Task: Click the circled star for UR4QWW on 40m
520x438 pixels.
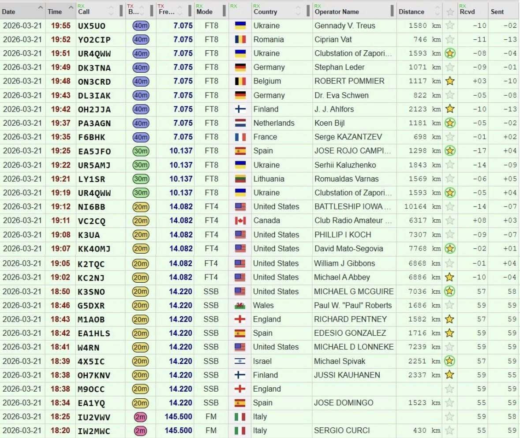Action: point(450,53)
